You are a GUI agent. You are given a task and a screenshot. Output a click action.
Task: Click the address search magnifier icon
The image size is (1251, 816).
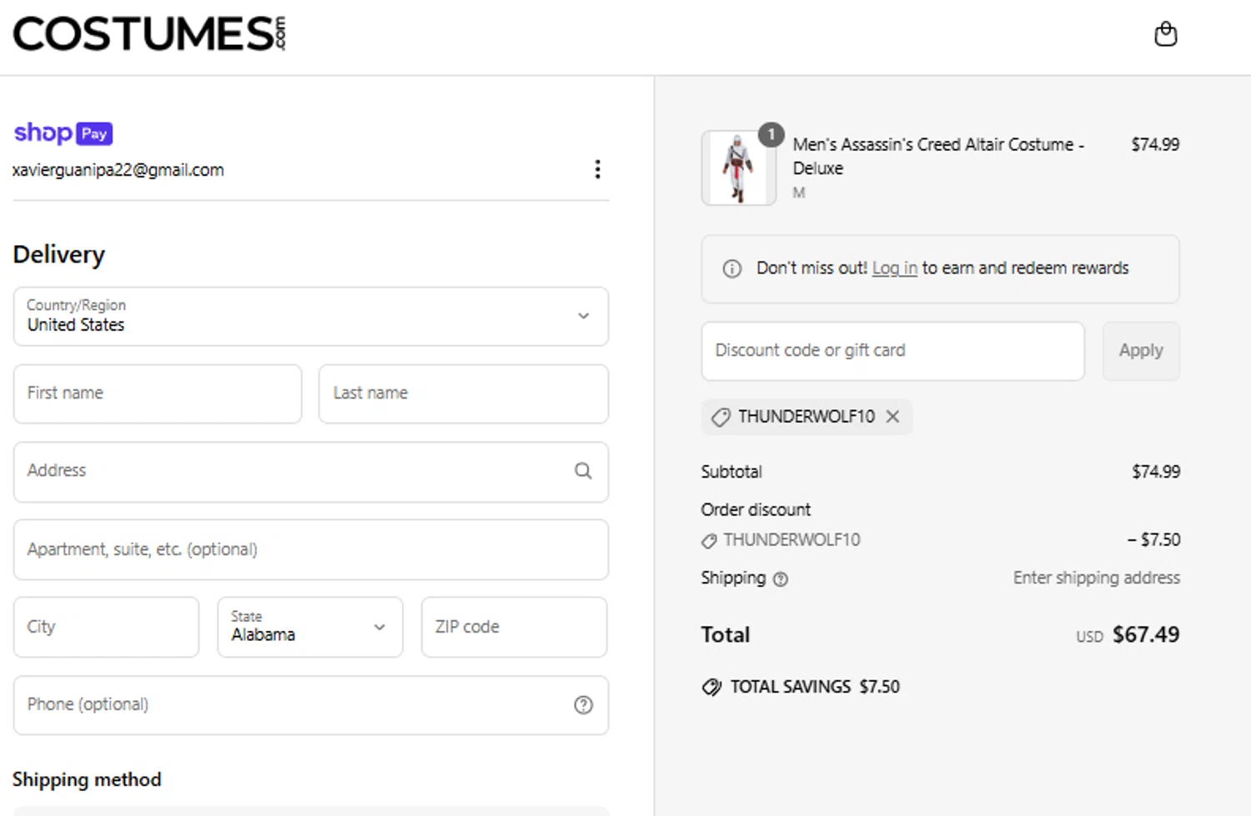(x=583, y=471)
